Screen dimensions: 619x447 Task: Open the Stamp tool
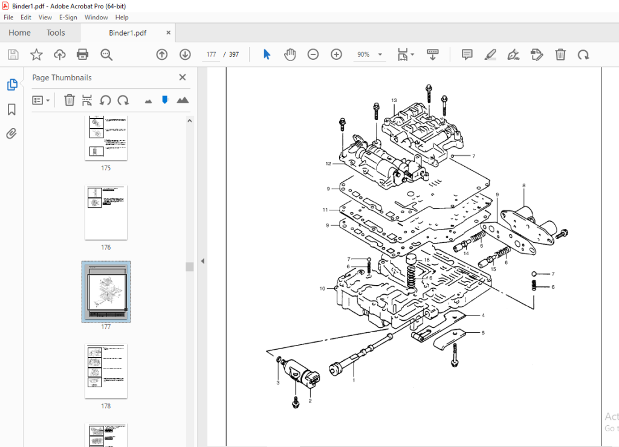pyautogui.click(x=537, y=54)
